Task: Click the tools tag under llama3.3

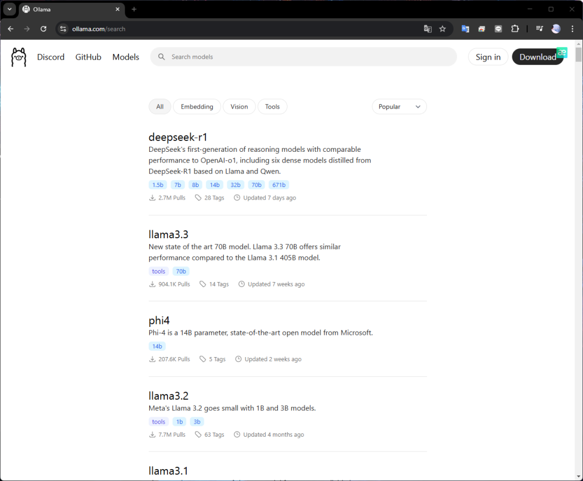Action: click(158, 271)
